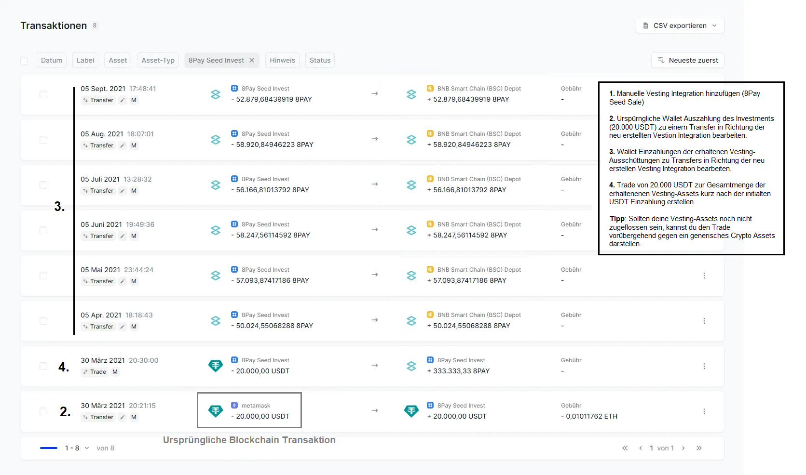This screenshot has height=475, width=806.
Task: Click the 8Pay Seed Invest wallet icon, 05 Apr. row
Action: click(234, 315)
